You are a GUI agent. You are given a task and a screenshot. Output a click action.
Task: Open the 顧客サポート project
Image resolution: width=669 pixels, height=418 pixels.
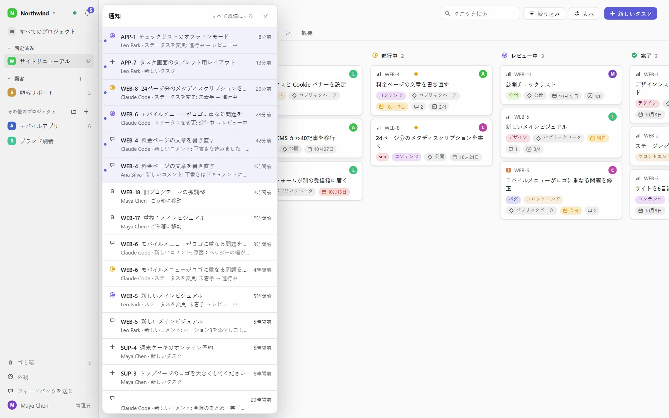pos(49,93)
